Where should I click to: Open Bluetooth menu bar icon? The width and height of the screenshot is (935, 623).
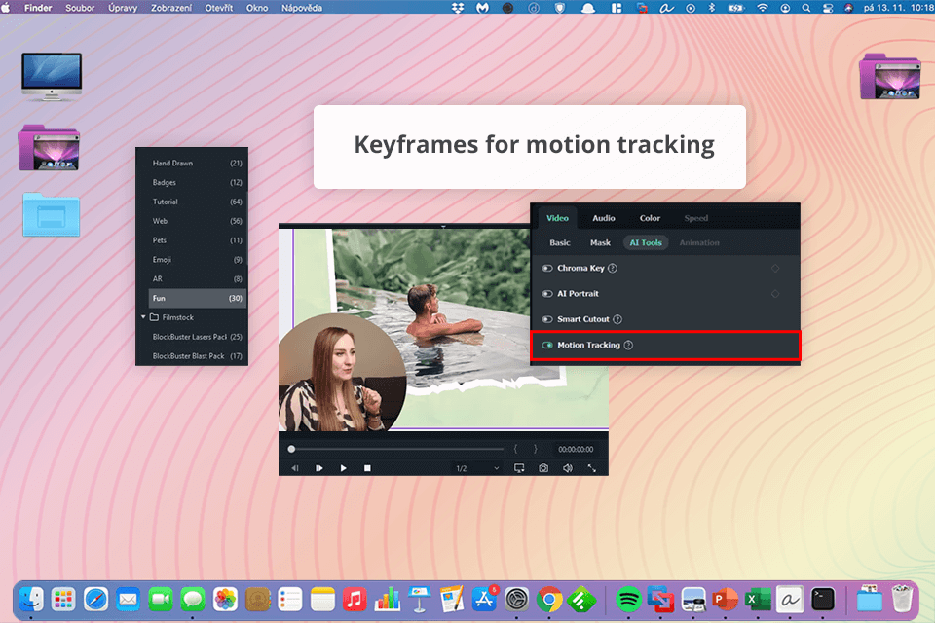(x=711, y=8)
